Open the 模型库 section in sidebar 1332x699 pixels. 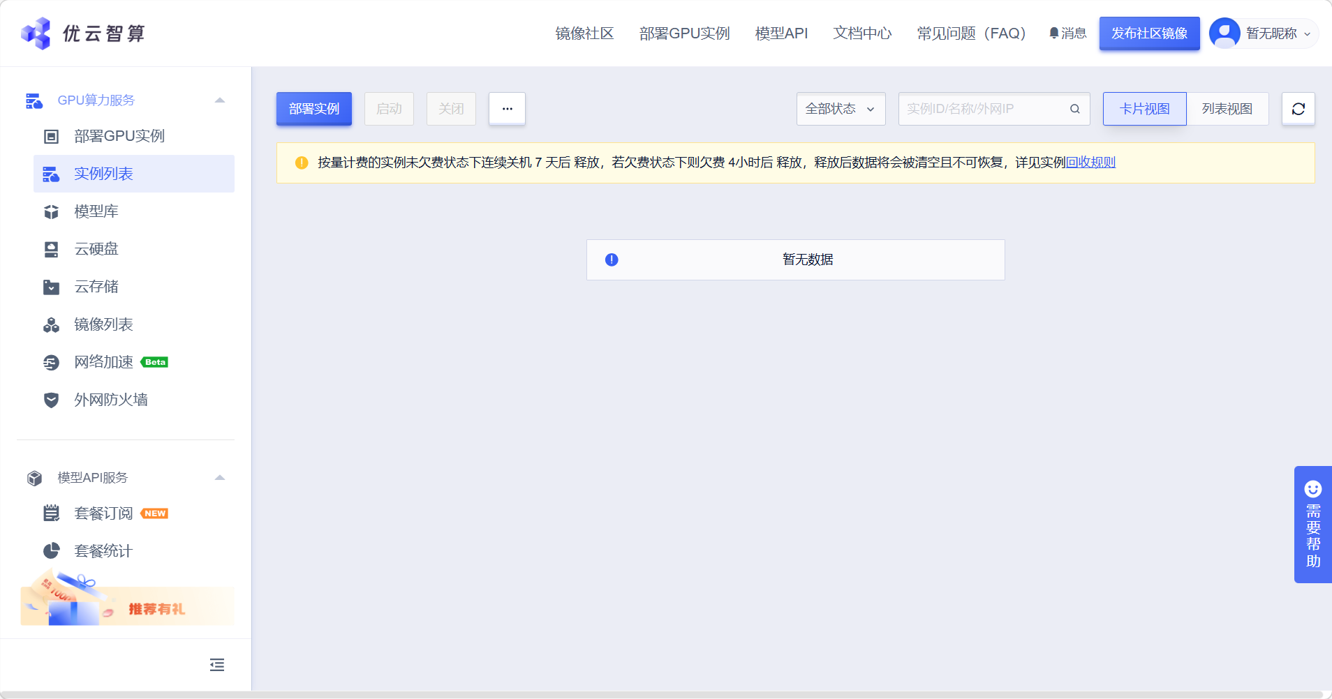pyautogui.click(x=96, y=211)
